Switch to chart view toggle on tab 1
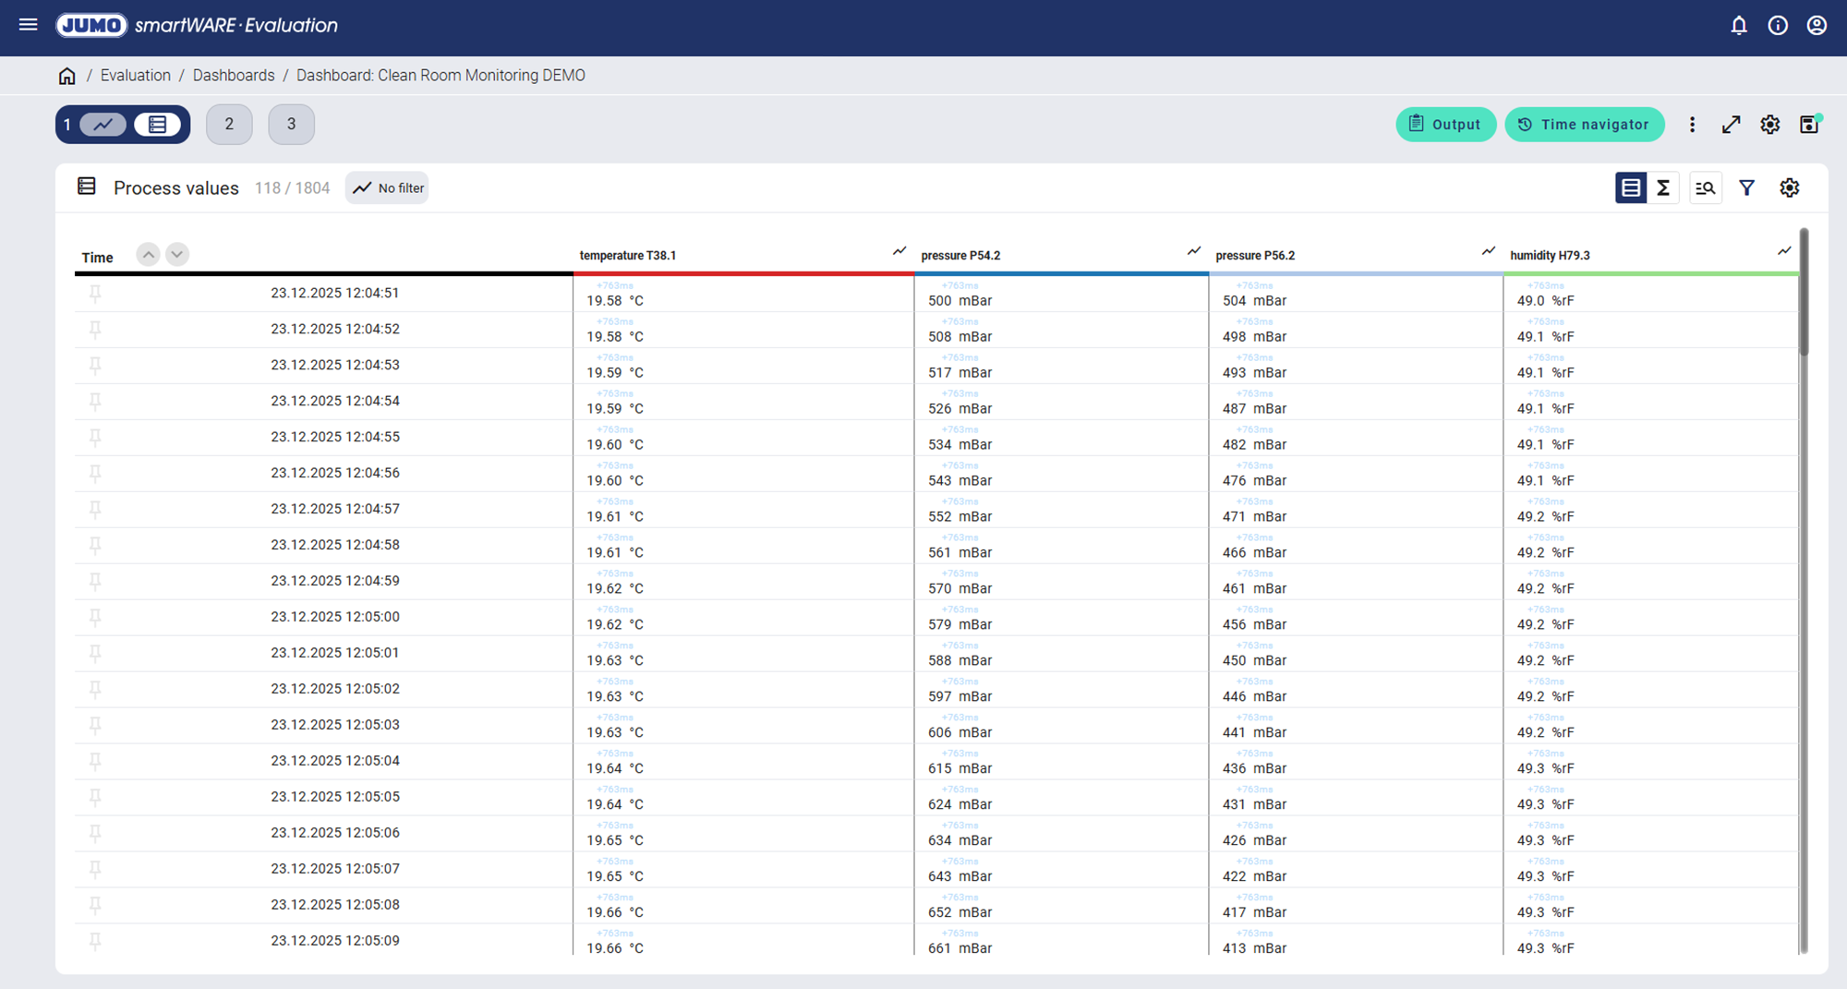 [103, 125]
